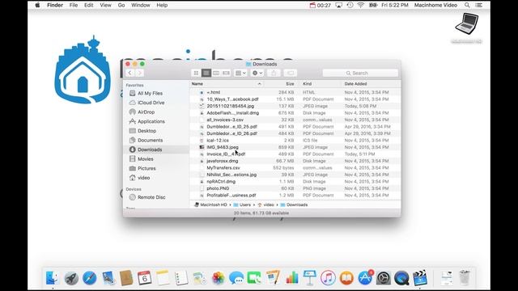Open the View menu
The width and height of the screenshot is (518, 291).
(105, 5)
